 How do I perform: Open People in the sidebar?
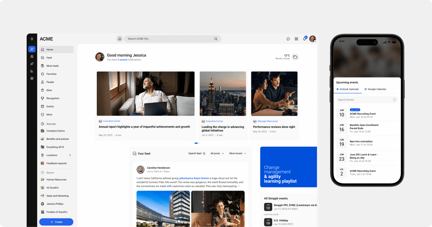[57, 82]
